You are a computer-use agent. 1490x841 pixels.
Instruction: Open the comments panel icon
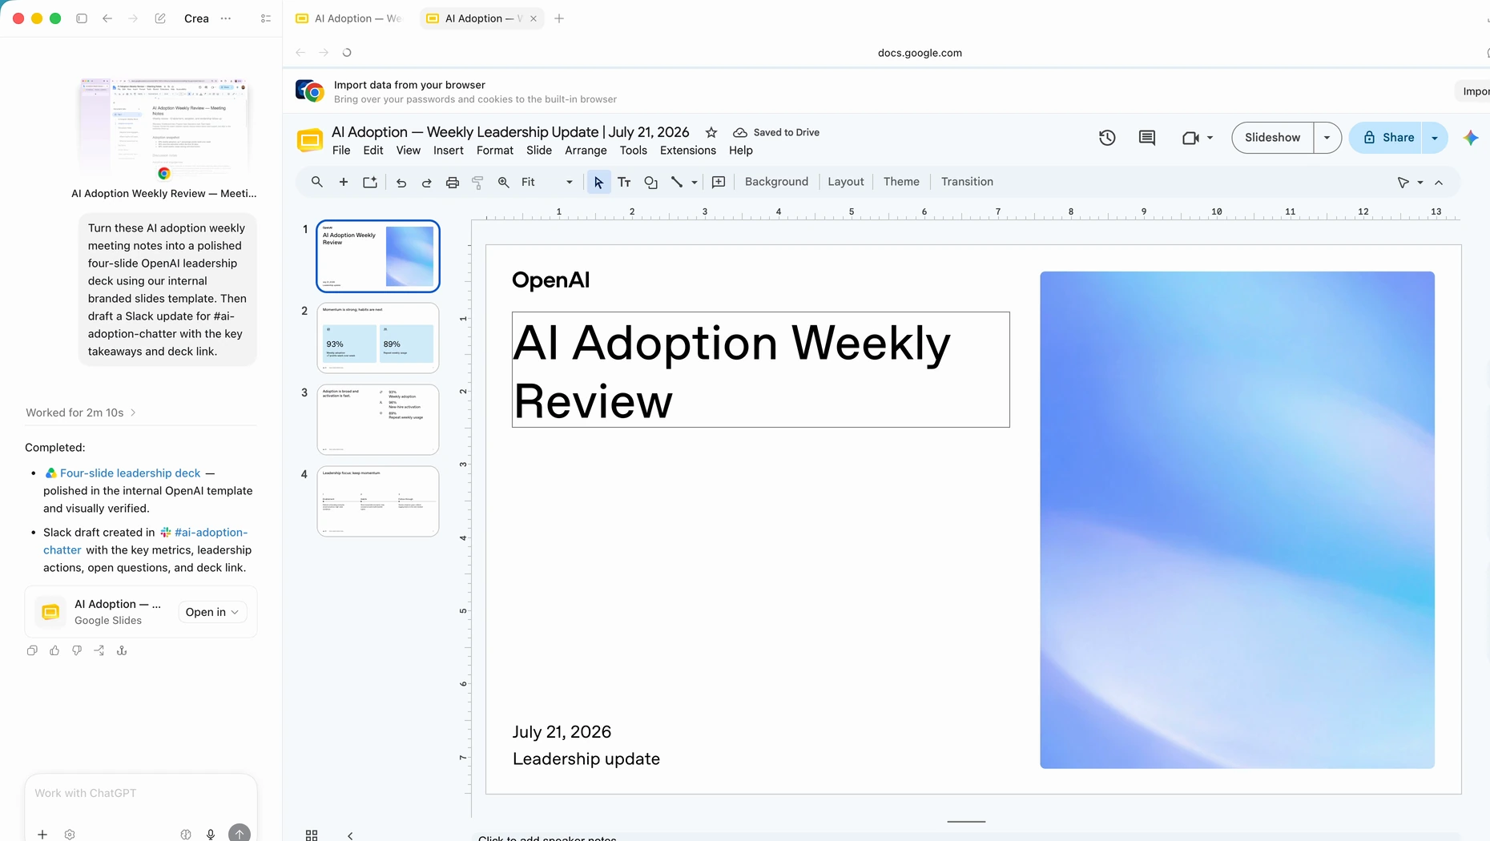click(1147, 138)
